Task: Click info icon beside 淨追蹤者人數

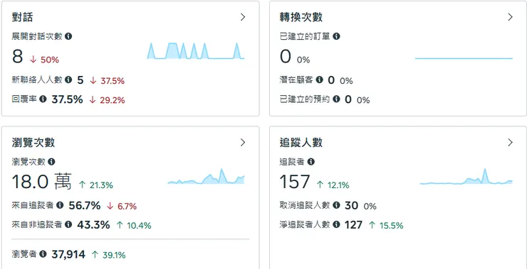Action: 336,224
